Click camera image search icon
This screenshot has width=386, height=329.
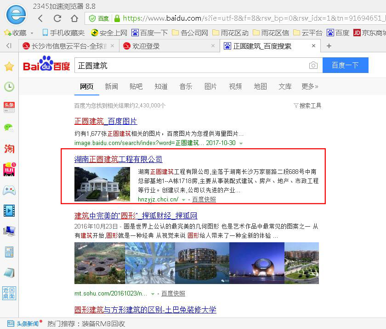click(313, 65)
